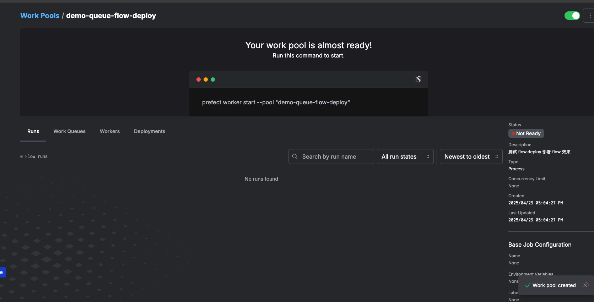Click the Work pool created toast message
Viewport: 594px width, 302px height.
click(554, 285)
